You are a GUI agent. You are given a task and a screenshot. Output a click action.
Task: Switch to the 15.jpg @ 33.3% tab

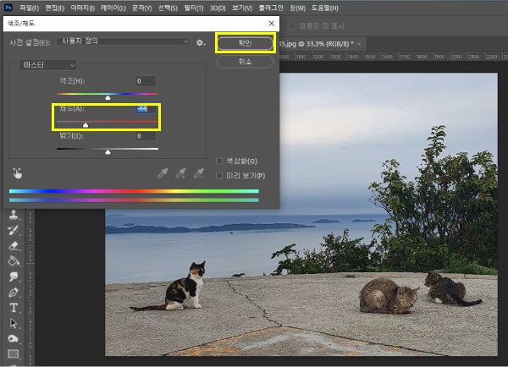316,44
